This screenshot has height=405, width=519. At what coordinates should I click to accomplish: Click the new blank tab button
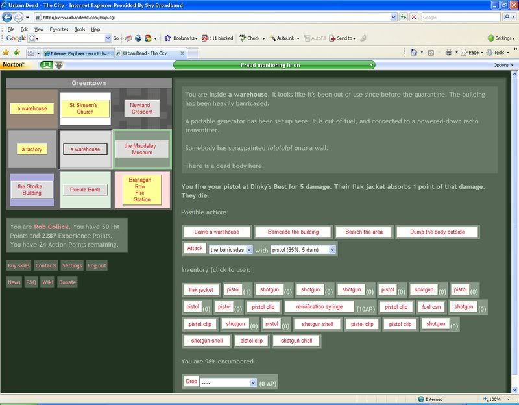click(x=193, y=53)
